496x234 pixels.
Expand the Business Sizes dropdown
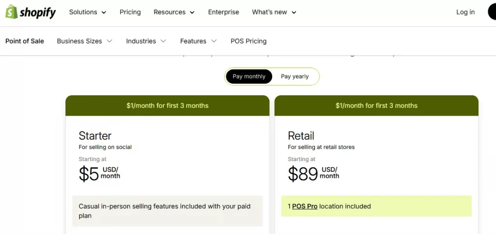84,41
